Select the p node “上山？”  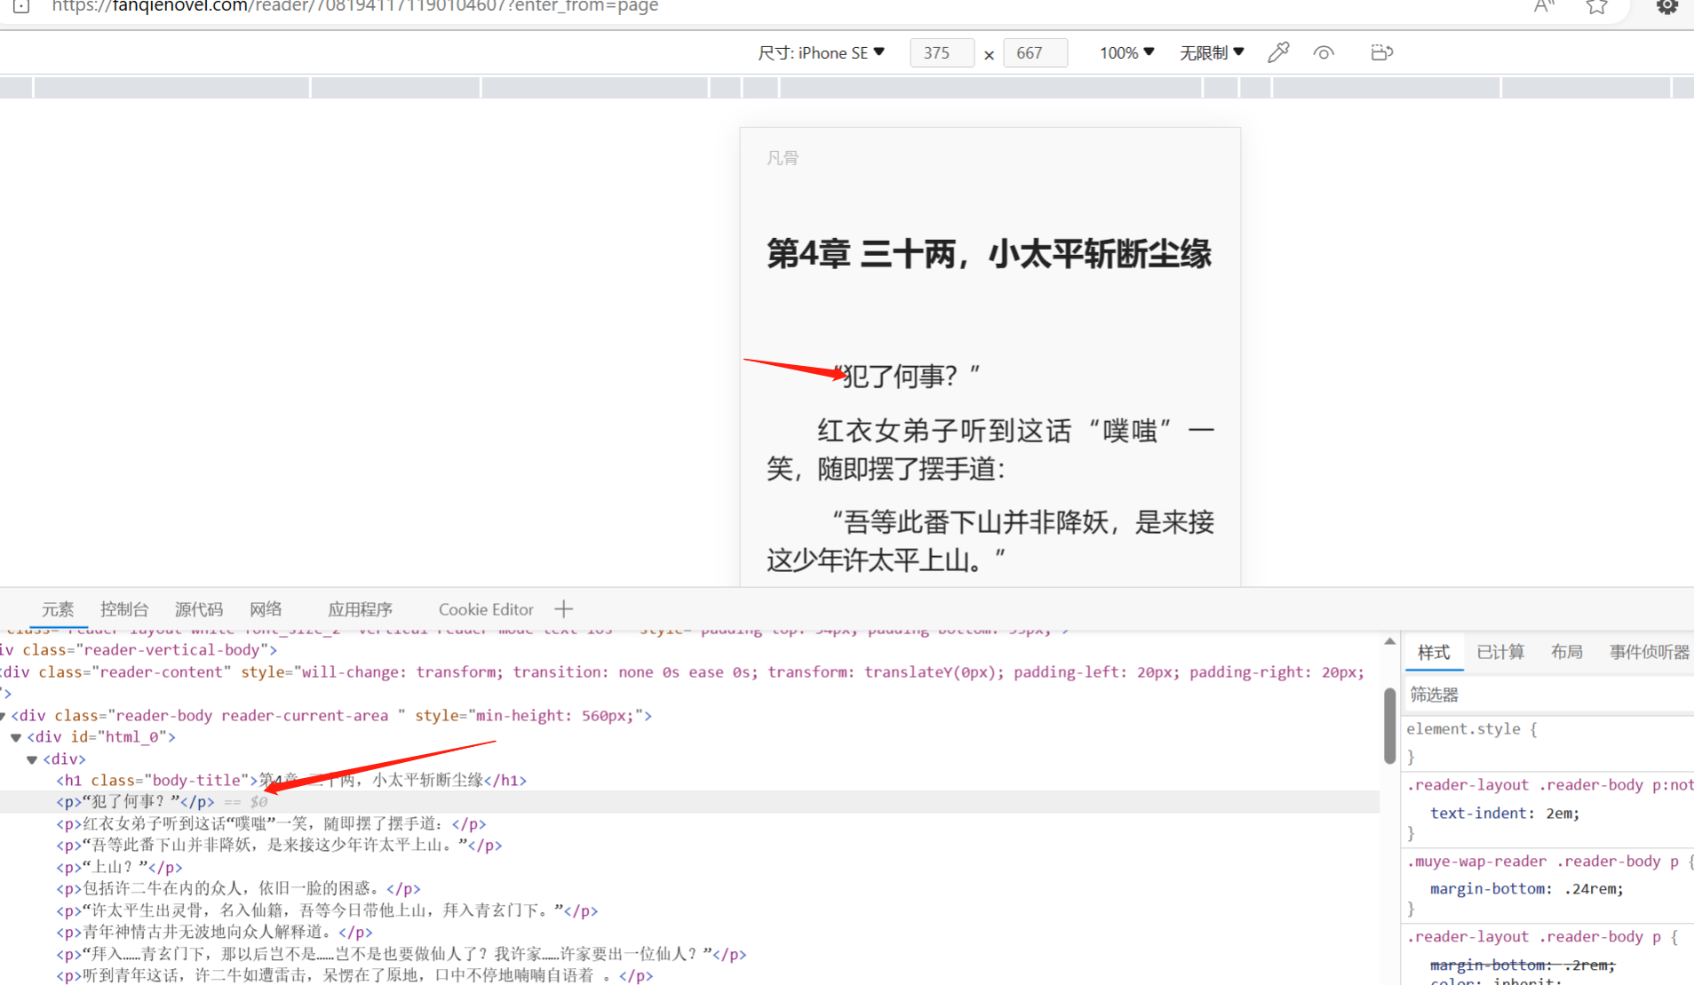[x=120, y=868]
